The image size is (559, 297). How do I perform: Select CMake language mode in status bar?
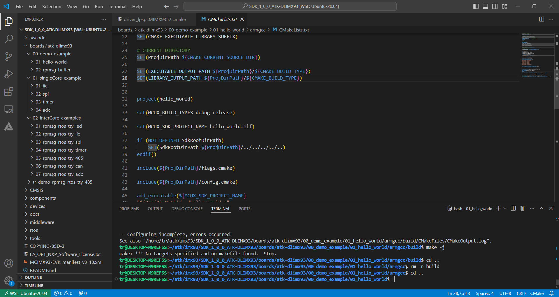(537, 294)
